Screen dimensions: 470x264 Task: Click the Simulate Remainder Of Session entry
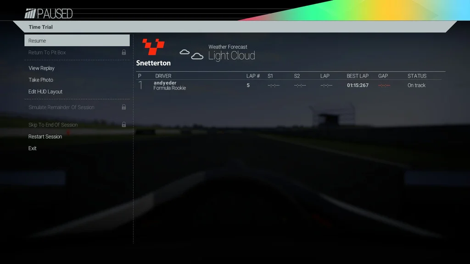pyautogui.click(x=77, y=107)
